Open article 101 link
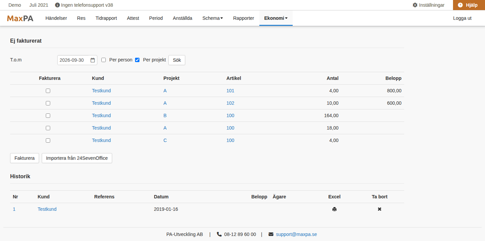Viewport: 485px width, 241px height. click(x=230, y=91)
